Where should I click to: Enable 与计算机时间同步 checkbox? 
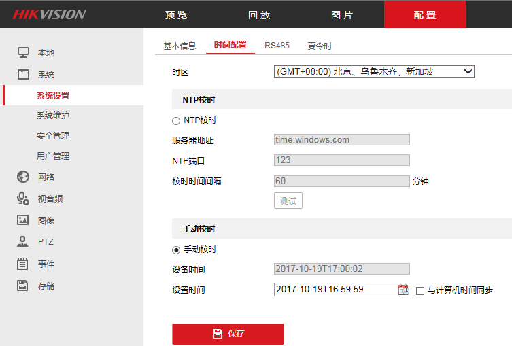click(420, 290)
